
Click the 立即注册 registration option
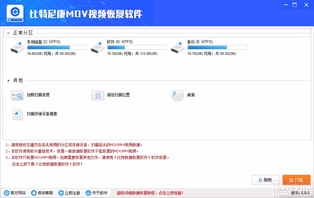click(71, 193)
